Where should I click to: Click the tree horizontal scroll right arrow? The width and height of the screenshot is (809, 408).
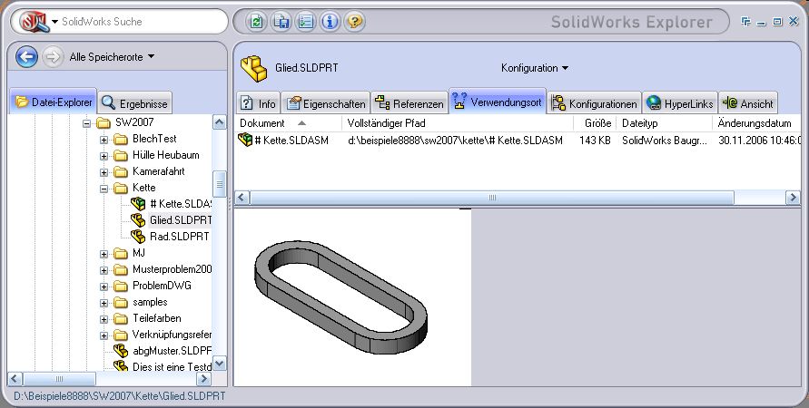(x=203, y=379)
